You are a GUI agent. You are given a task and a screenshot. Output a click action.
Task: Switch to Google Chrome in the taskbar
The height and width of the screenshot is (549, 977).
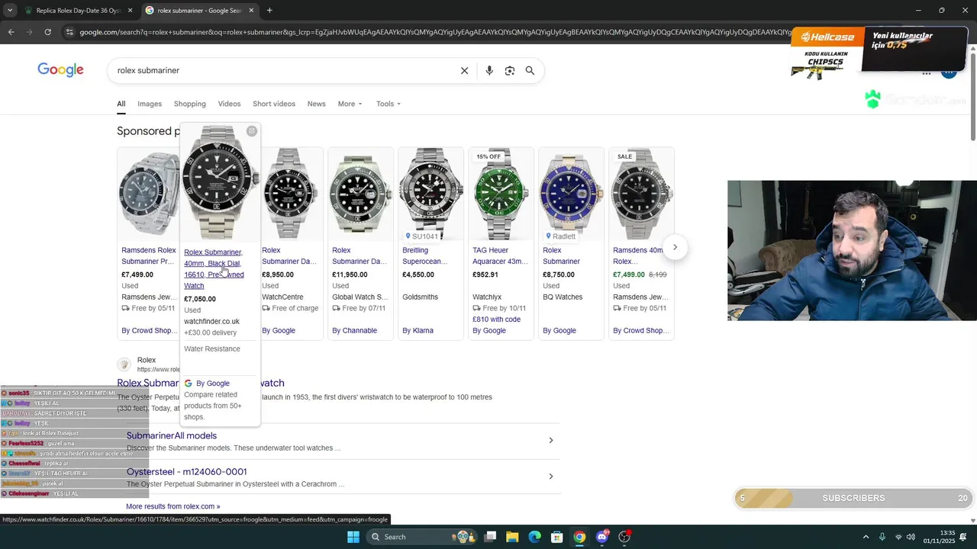coord(579,537)
